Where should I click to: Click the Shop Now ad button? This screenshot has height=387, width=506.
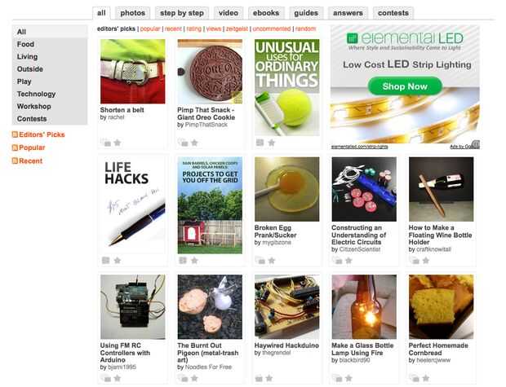coord(405,86)
